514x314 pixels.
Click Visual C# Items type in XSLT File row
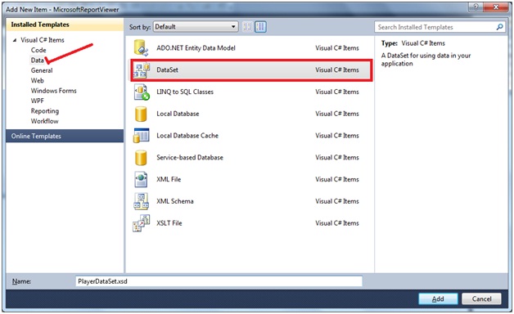(337, 223)
